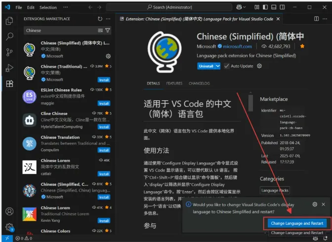
Task: Toggle Primary Side Bar visibility
Action: tap(265, 7)
